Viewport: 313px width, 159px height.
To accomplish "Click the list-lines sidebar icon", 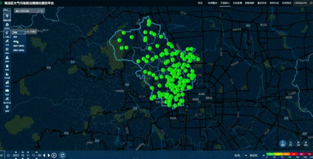I will click(x=7, y=50).
